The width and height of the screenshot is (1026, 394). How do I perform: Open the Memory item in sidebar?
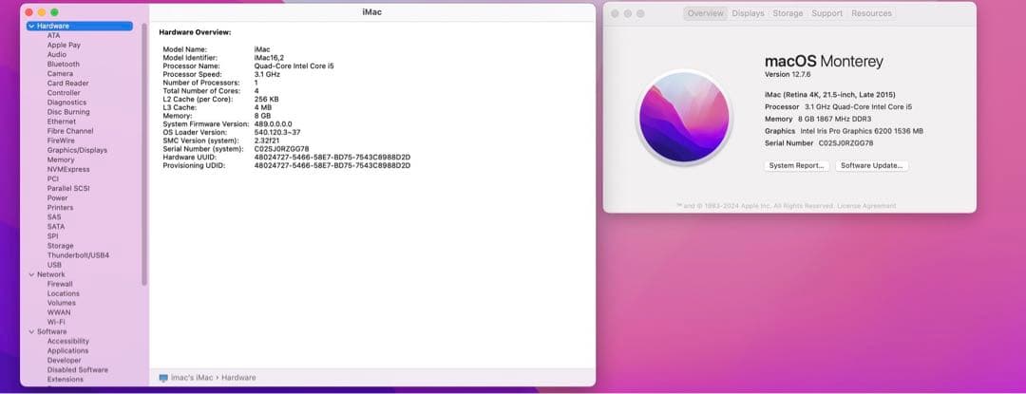(x=61, y=159)
